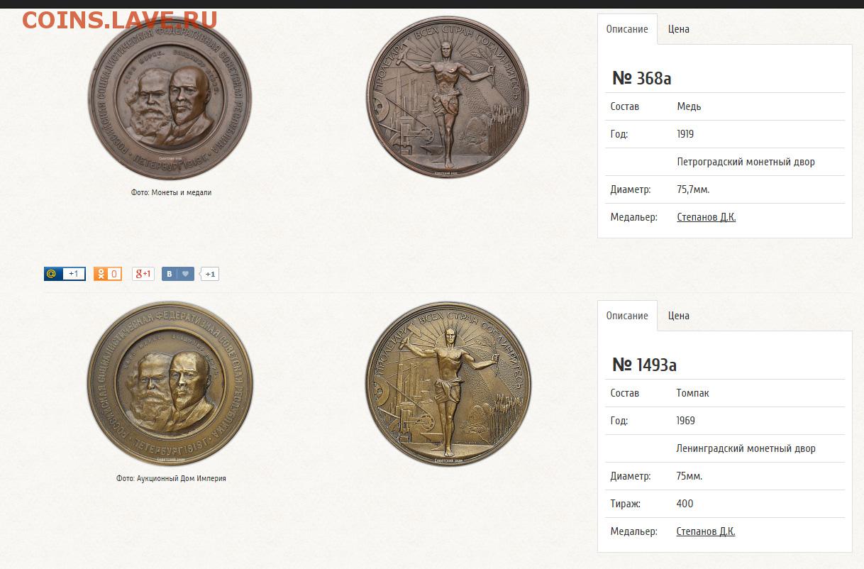Share on VK using the blue В button
This screenshot has height=569, width=864.
coord(170,274)
